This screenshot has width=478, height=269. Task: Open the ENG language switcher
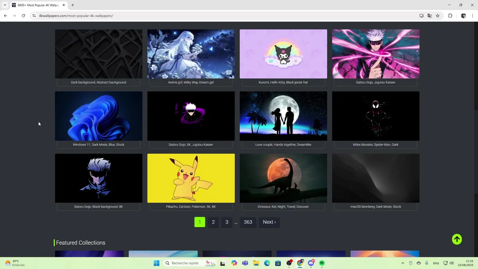(436, 263)
